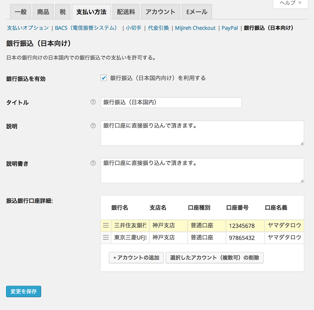Edit account number 12345678

[245, 226]
